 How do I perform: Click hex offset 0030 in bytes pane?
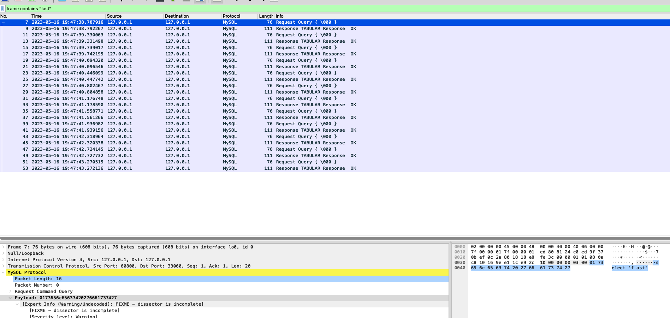460,263
